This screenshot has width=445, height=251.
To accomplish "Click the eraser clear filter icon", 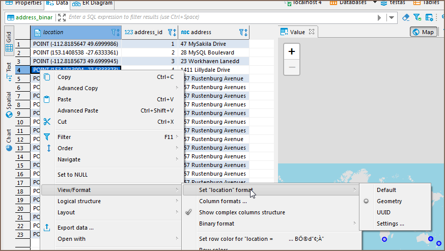I will (x=406, y=17).
